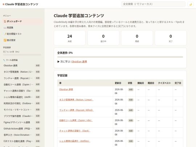Viewport: 196px width, 147px height.
Task: Click the 弱点復習 repeat icon
Action: (x=5, y=40)
